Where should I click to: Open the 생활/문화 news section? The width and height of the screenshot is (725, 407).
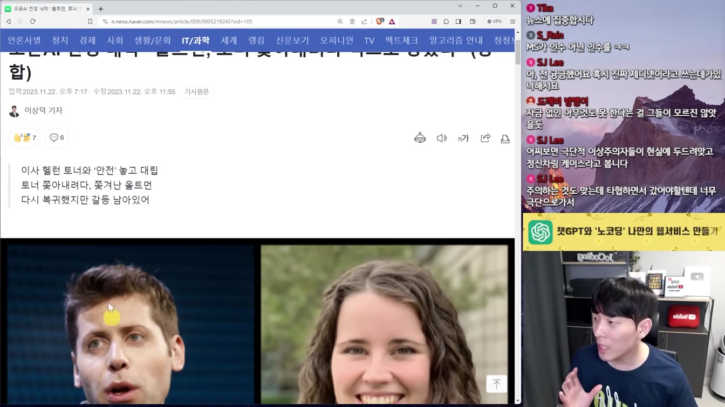(153, 40)
